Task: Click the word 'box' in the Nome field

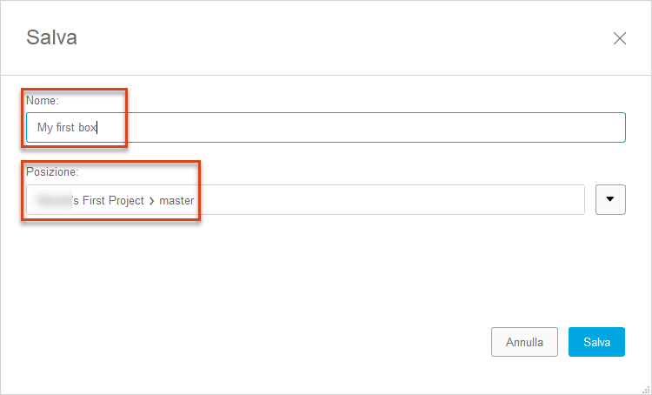Action: tap(87, 127)
